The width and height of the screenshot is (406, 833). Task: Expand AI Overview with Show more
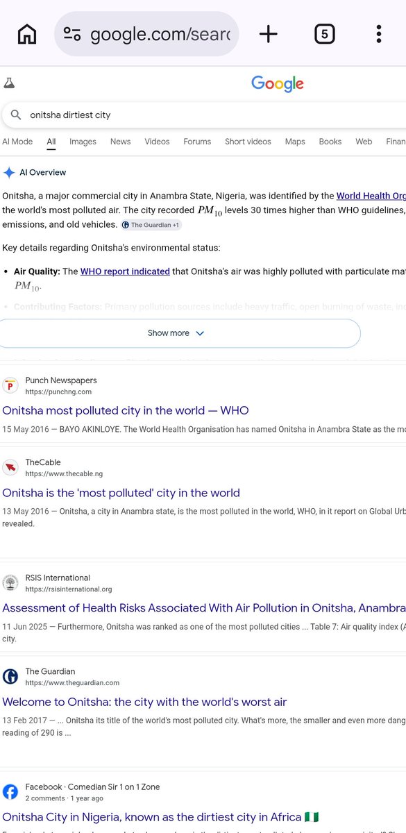click(x=180, y=333)
